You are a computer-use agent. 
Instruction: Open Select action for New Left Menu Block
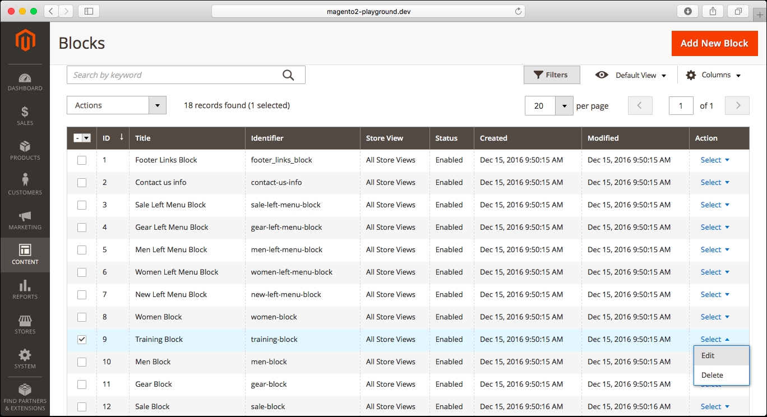tap(715, 295)
